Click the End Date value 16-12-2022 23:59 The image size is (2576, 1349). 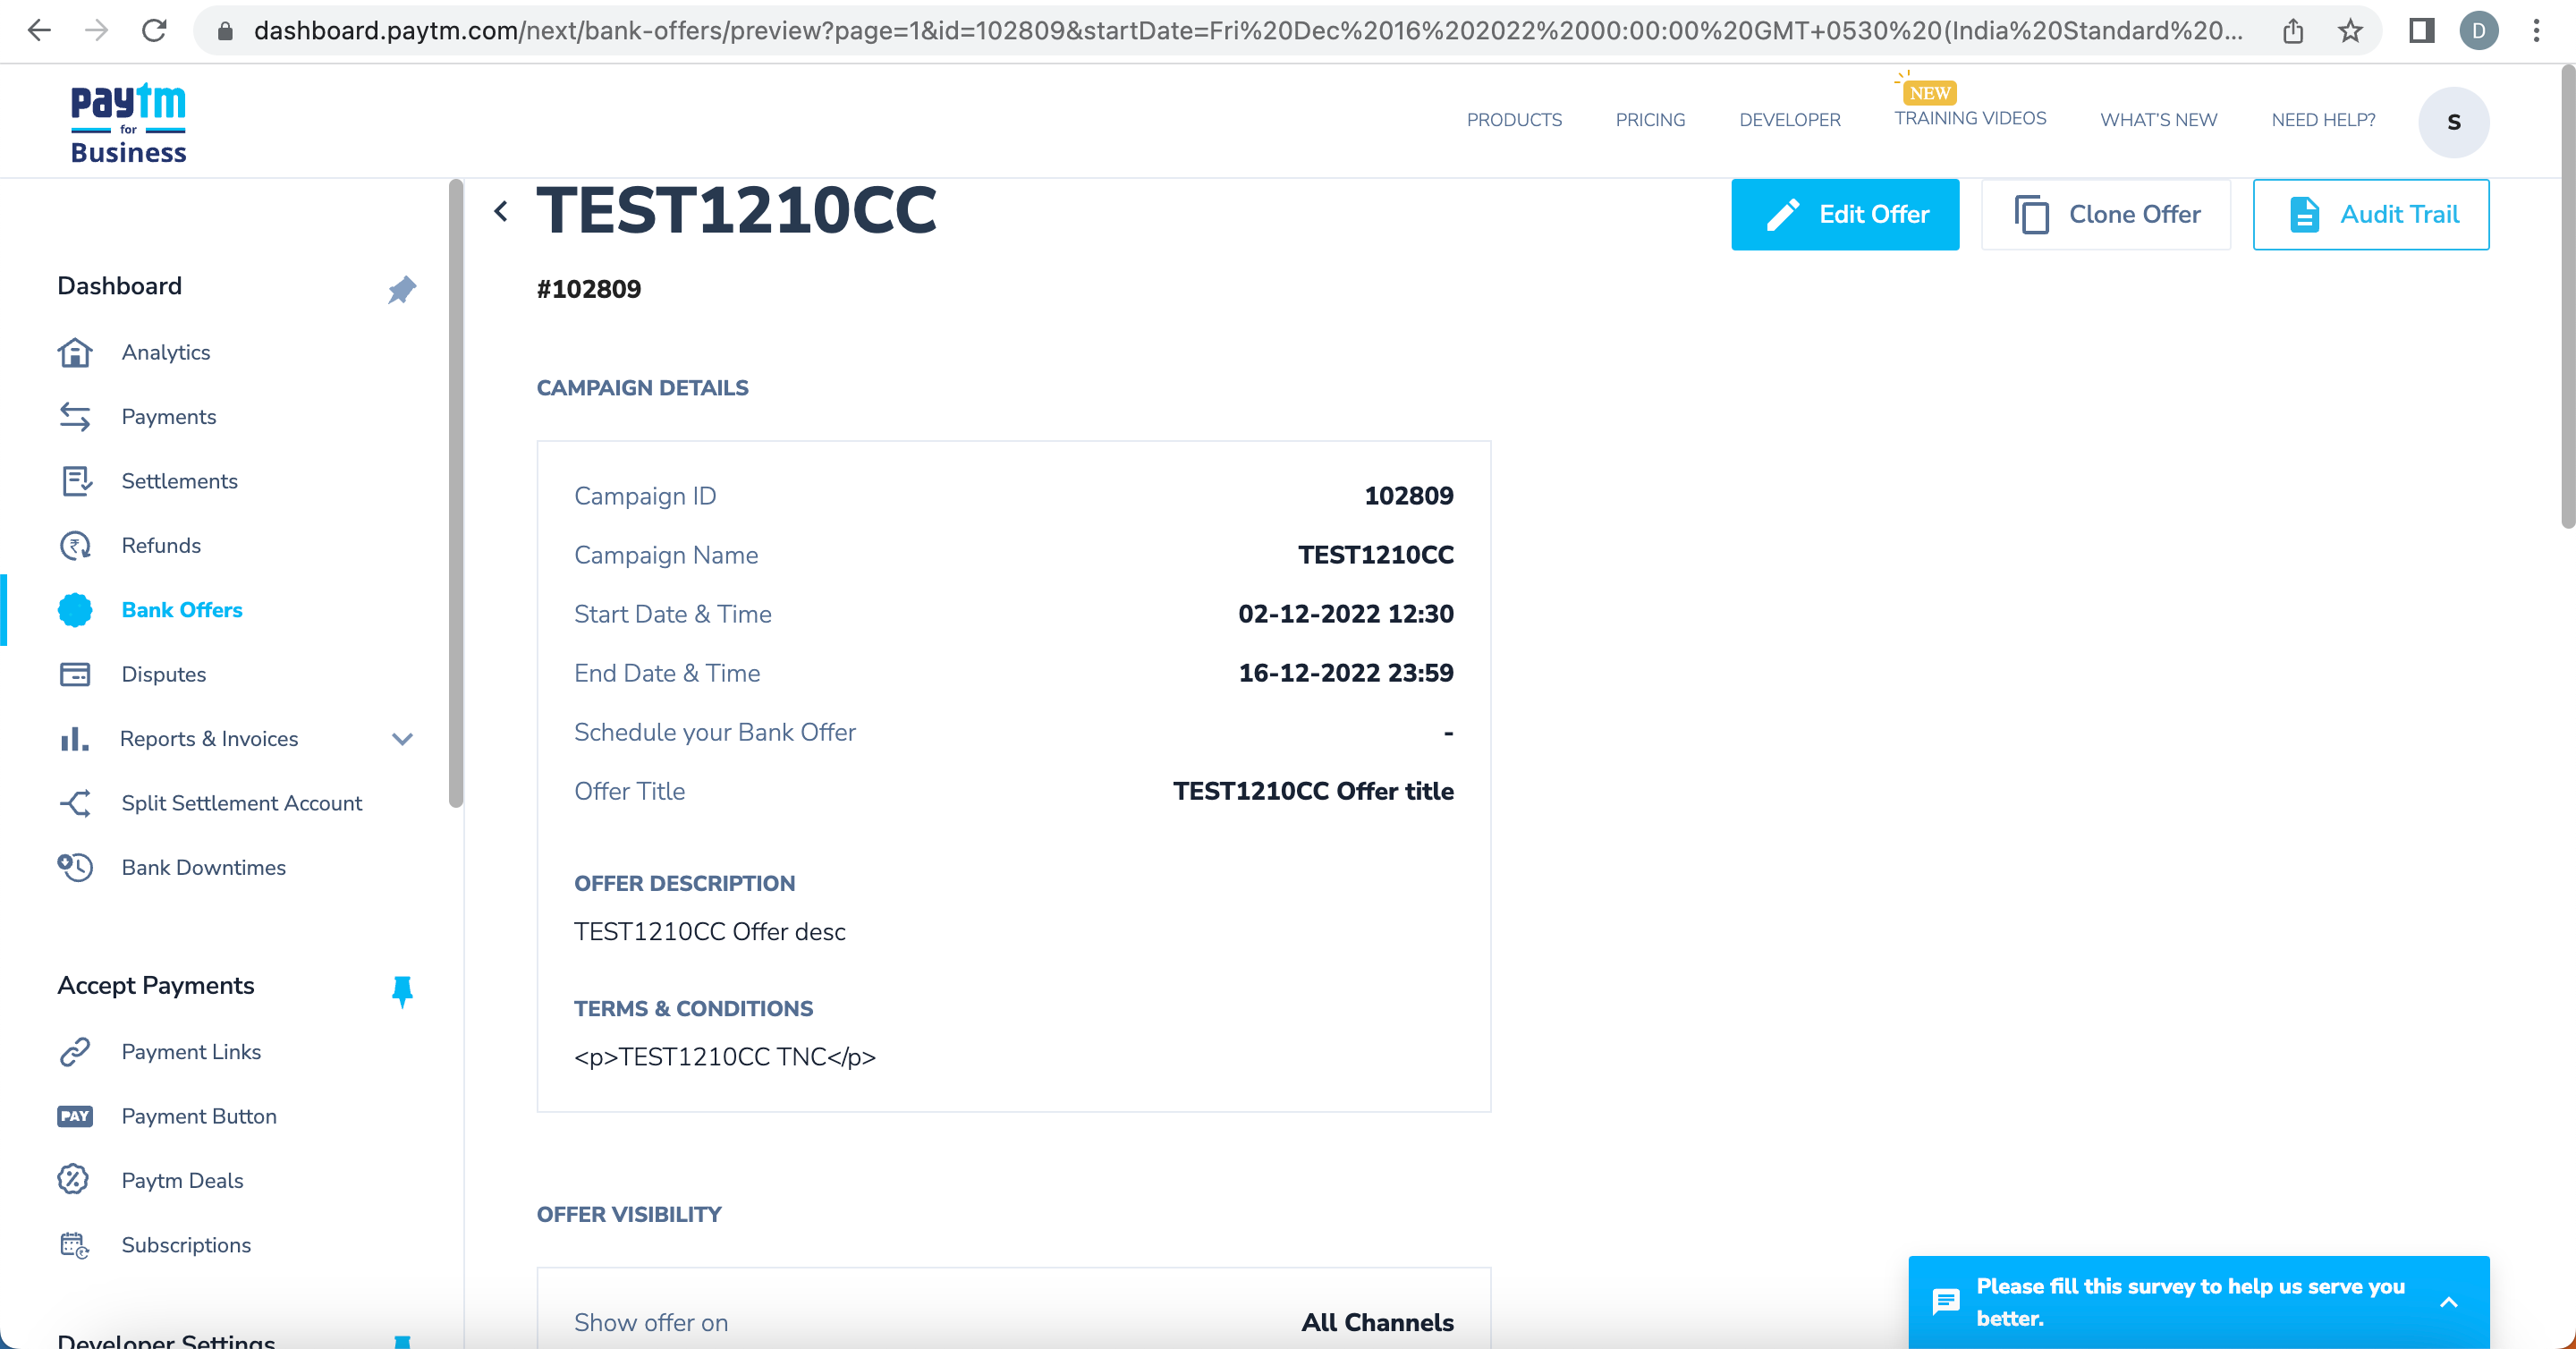coord(1345,673)
